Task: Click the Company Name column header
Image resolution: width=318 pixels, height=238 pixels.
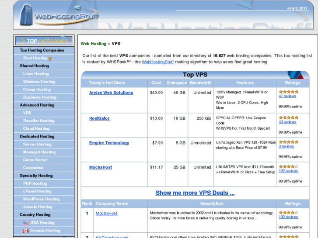Action: point(112,204)
